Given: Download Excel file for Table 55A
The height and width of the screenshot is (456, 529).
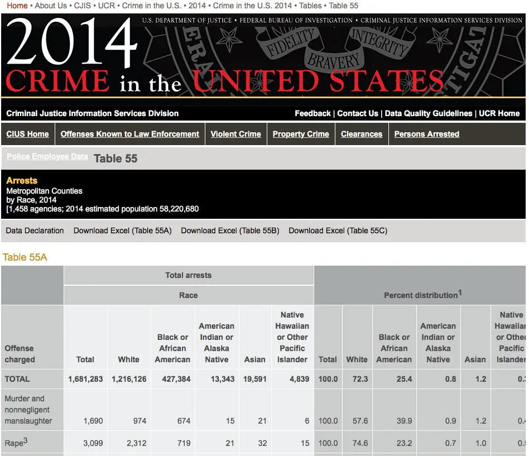Looking at the screenshot, I should (122, 230).
